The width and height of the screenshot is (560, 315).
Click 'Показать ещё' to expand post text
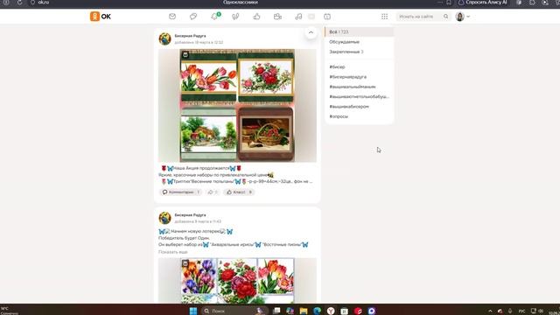(173, 252)
